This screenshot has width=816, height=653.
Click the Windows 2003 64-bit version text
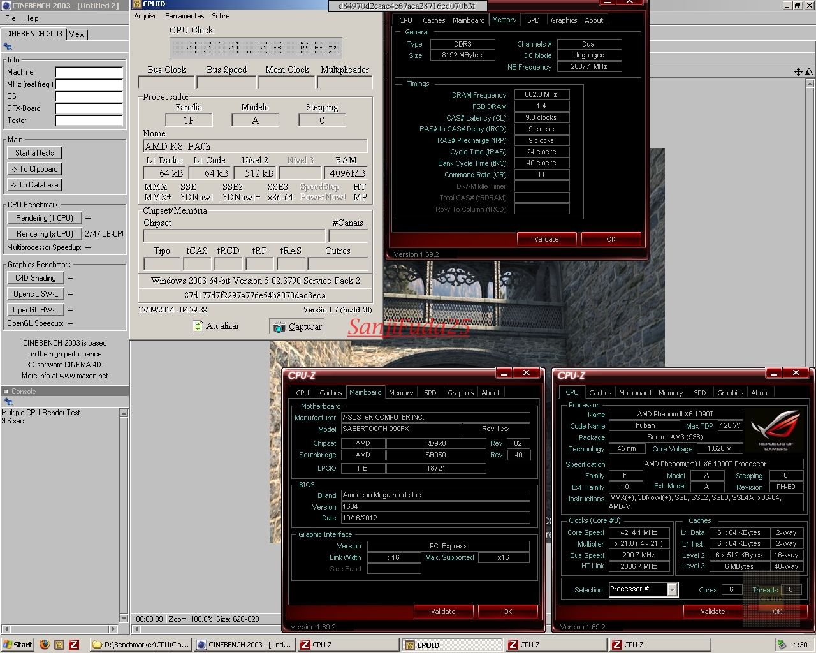click(255, 281)
